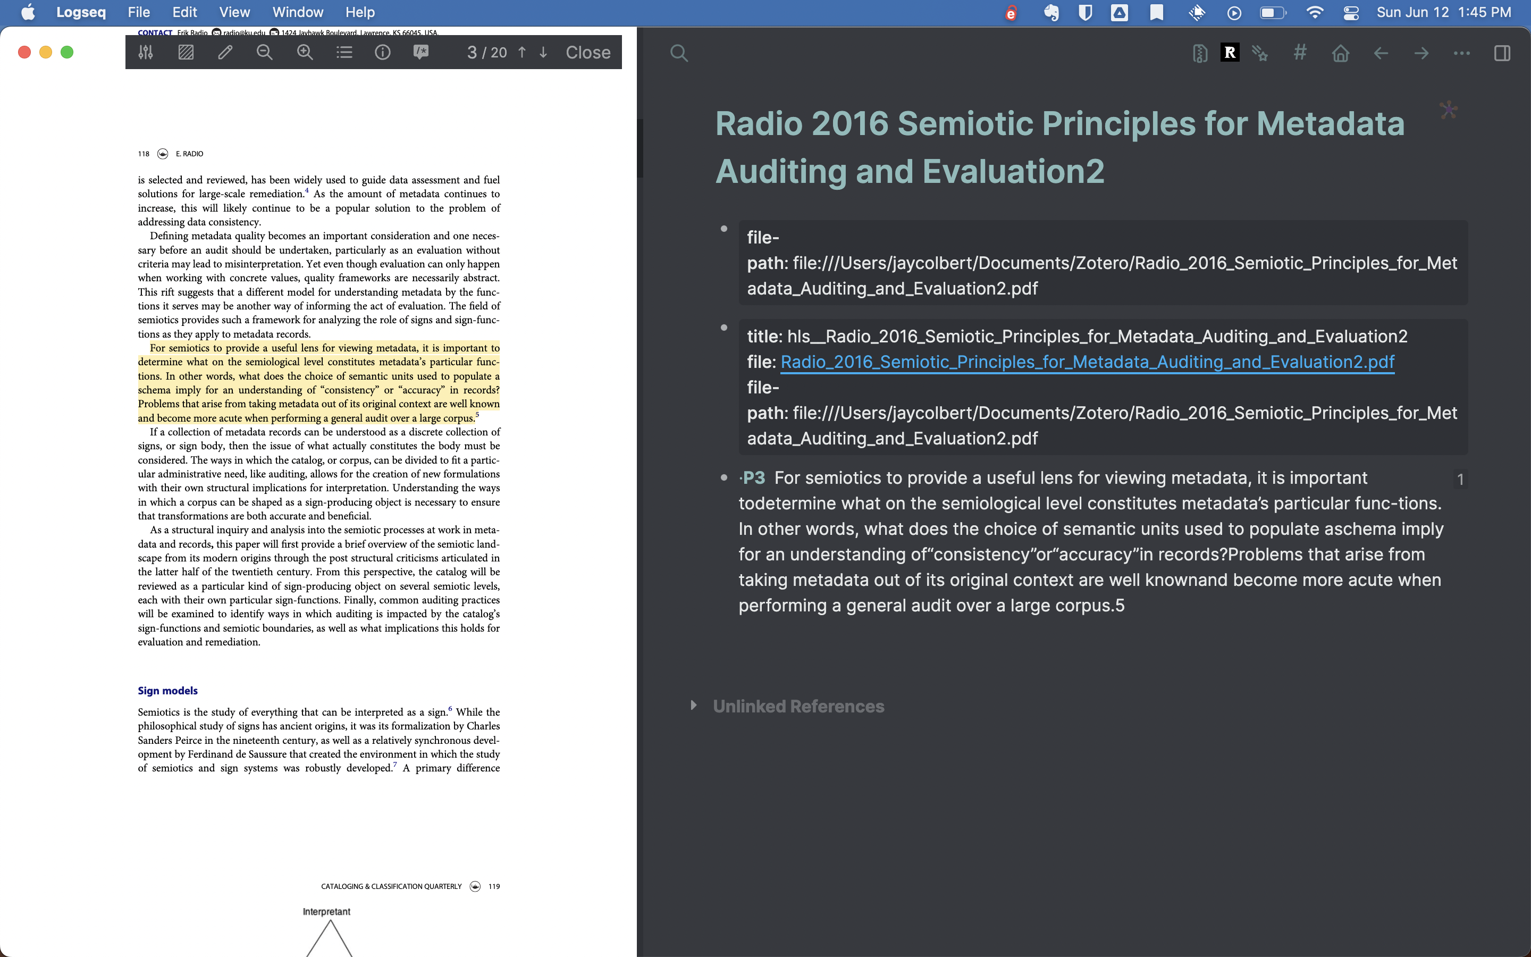Image resolution: width=1531 pixels, height=957 pixels.
Task: Close the PDF viewer
Action: [x=588, y=53]
